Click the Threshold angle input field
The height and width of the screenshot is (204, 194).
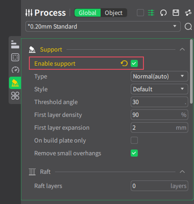157,102
